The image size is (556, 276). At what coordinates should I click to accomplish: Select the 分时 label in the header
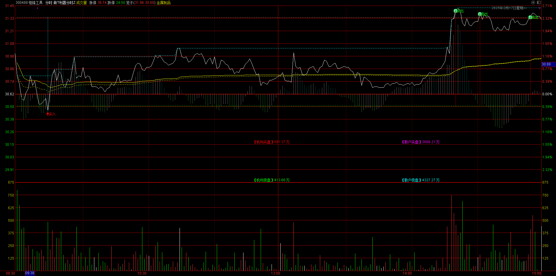coord(49,3)
